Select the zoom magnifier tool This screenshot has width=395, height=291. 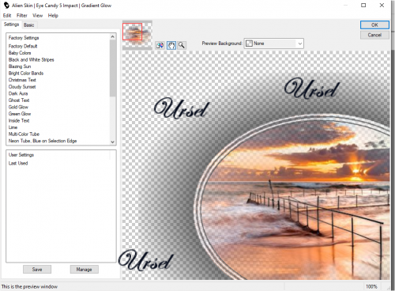tap(182, 45)
